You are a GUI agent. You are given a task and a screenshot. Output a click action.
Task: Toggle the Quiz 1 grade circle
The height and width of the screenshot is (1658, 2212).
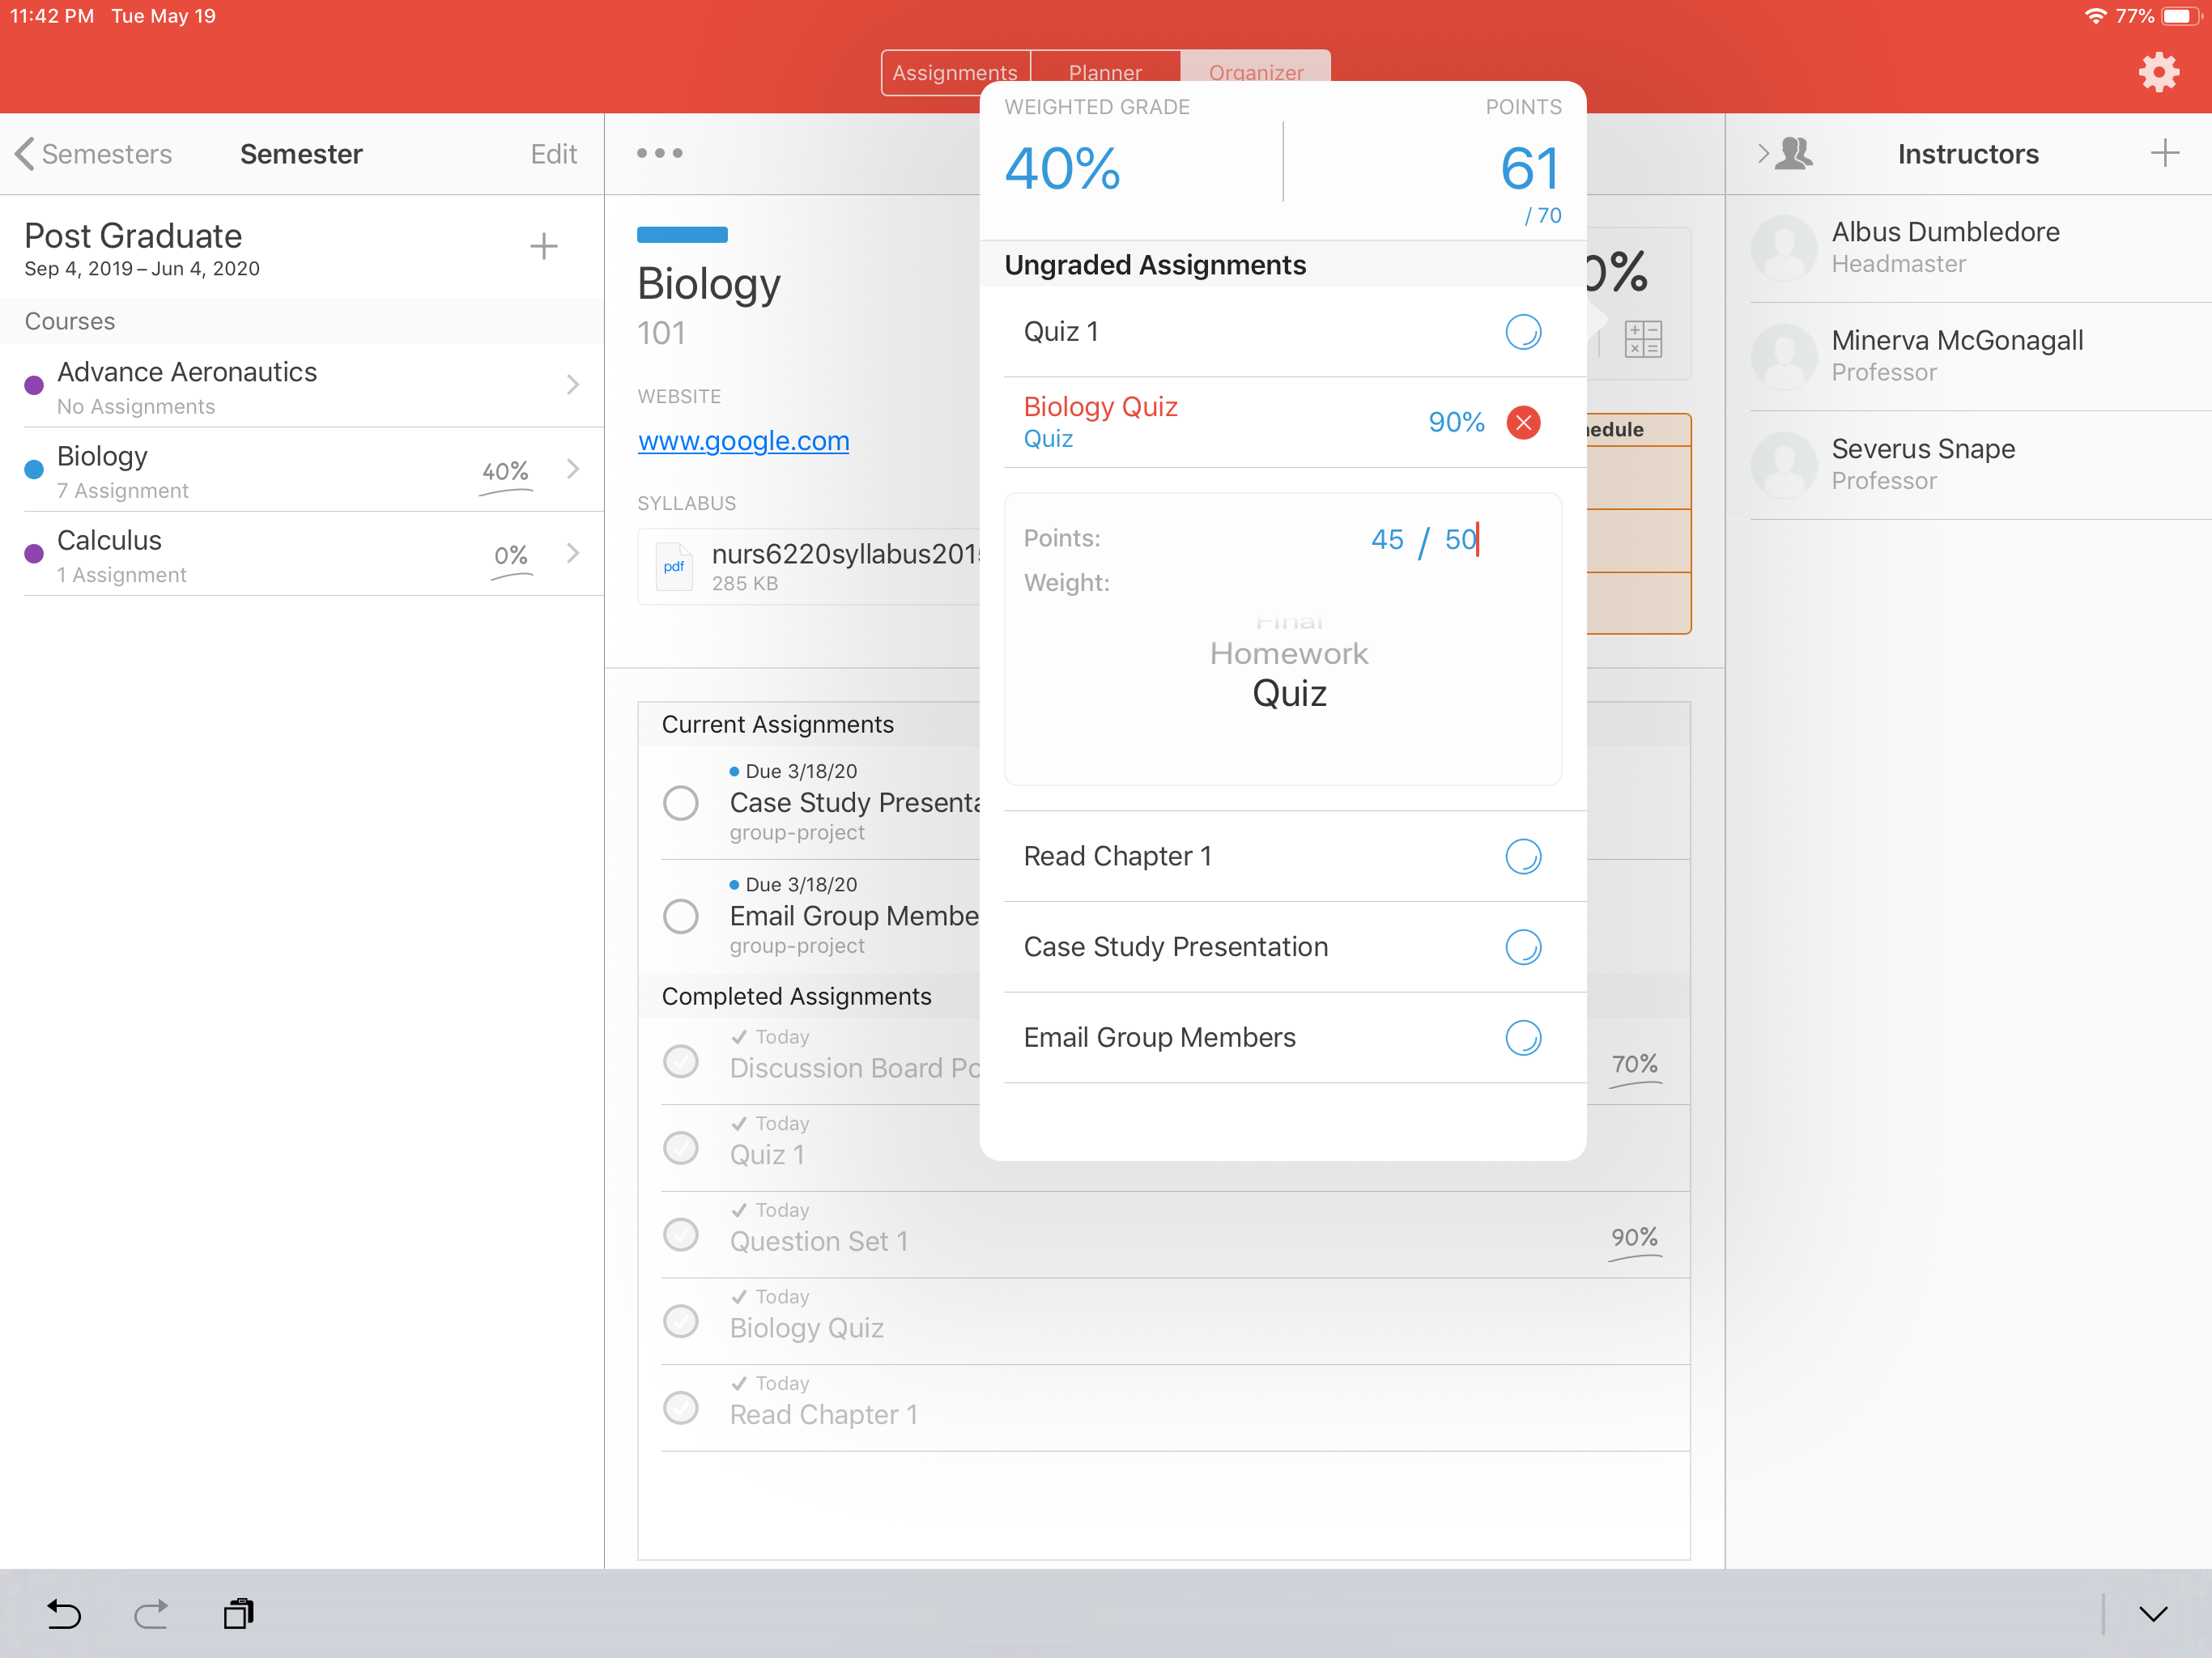(1522, 332)
